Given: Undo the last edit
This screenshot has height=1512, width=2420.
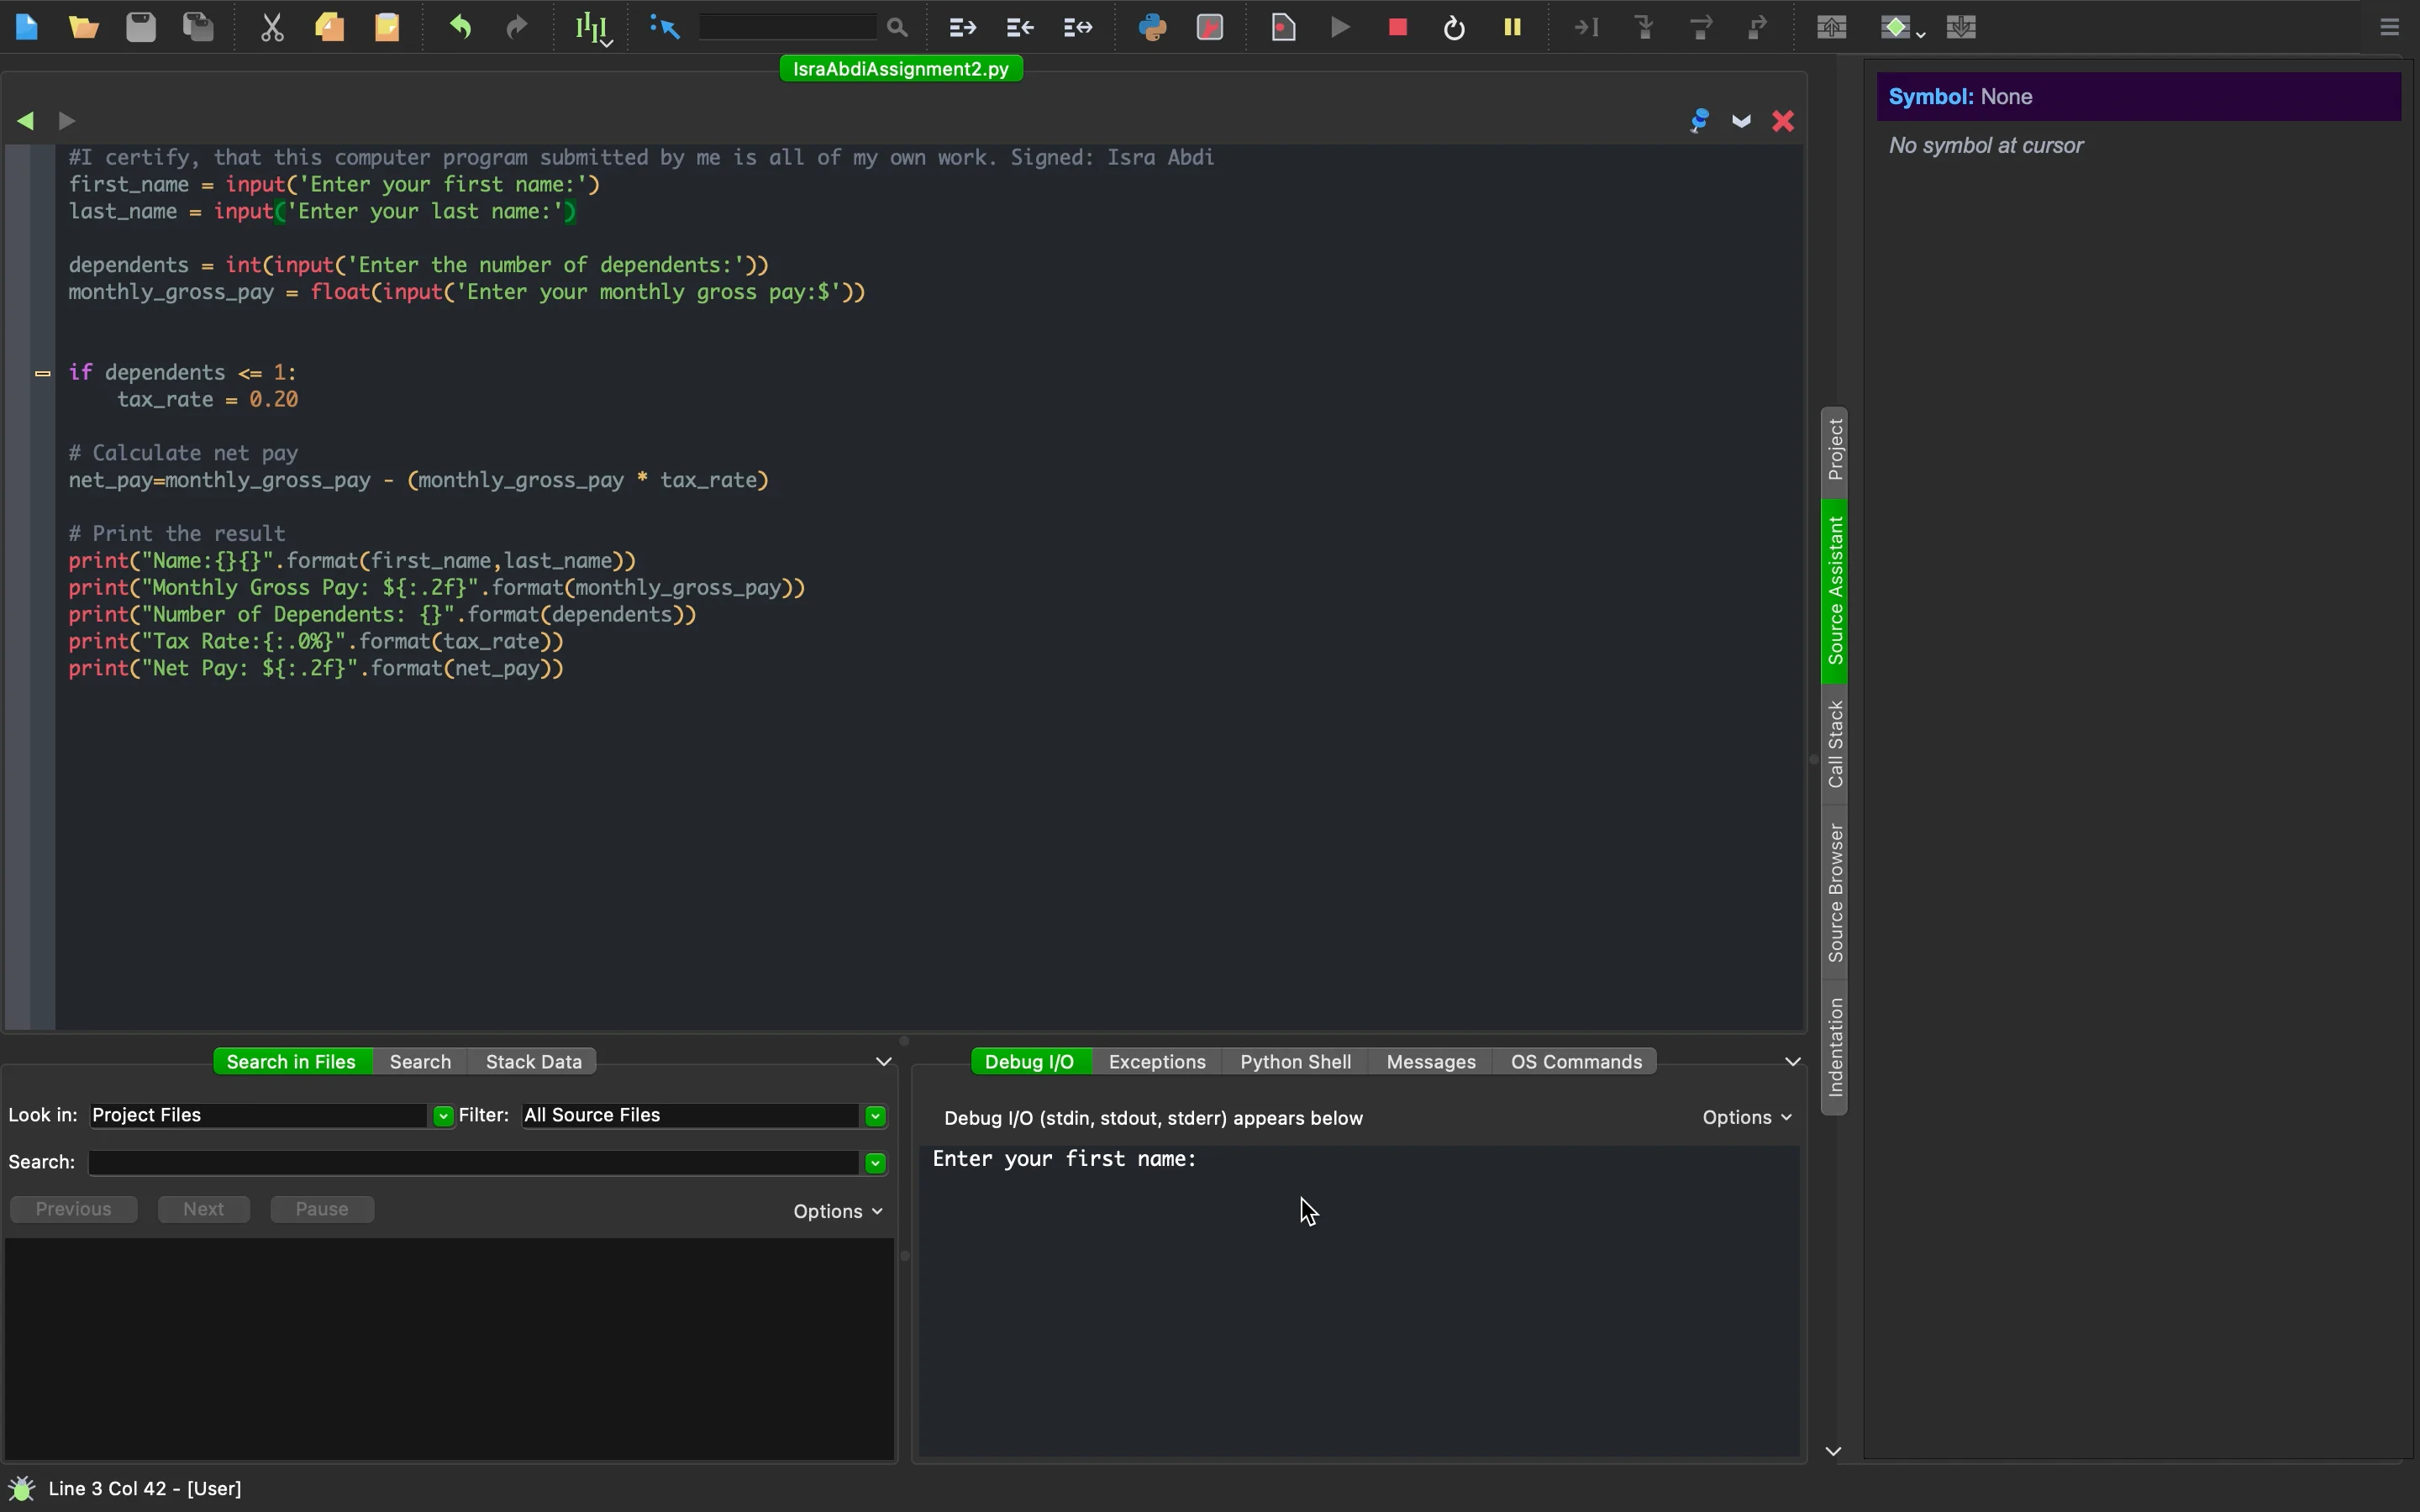Looking at the screenshot, I should [461, 27].
